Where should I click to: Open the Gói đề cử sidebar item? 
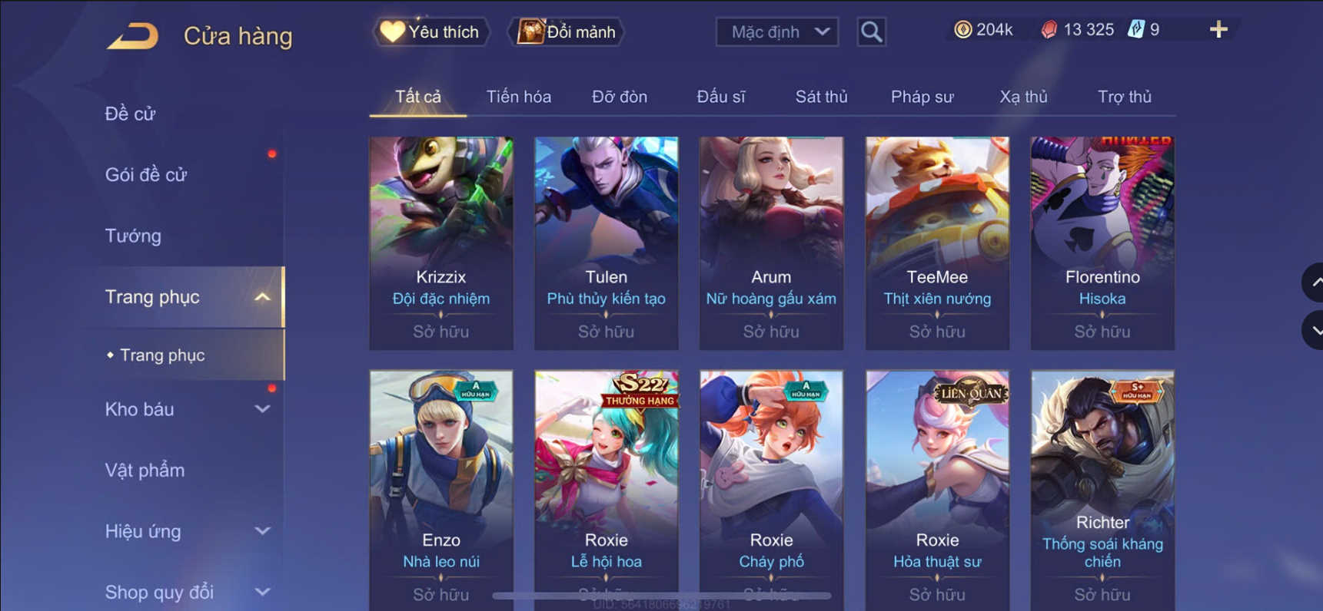pyautogui.click(x=146, y=175)
